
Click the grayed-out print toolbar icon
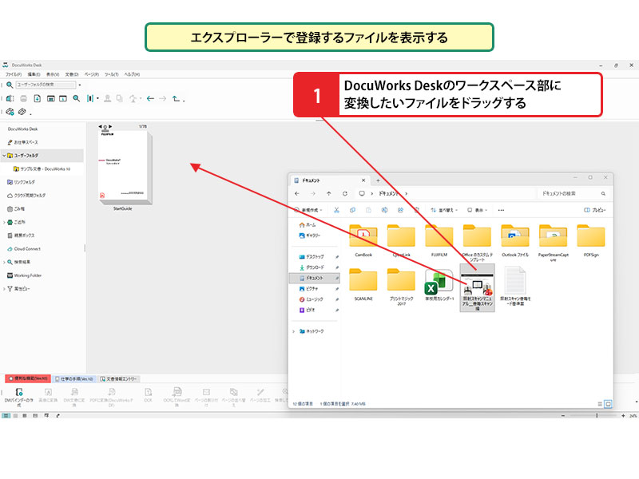pos(24,98)
